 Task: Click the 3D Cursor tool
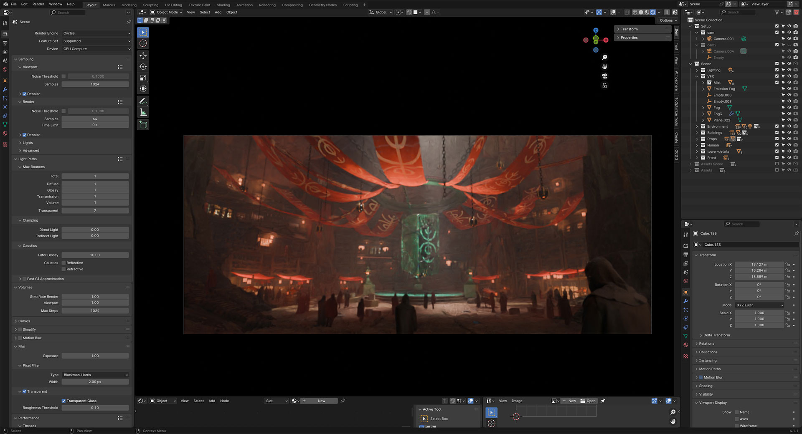point(143,43)
